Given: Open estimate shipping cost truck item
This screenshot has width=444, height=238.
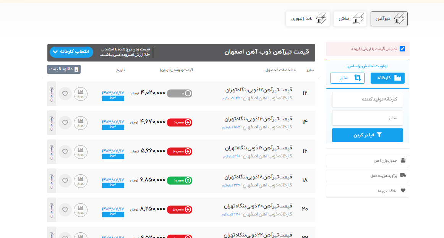Looking at the screenshot, I should 367,176.
